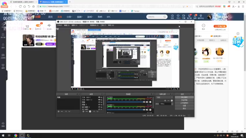Add a new source in OBS sources panel

(83, 111)
